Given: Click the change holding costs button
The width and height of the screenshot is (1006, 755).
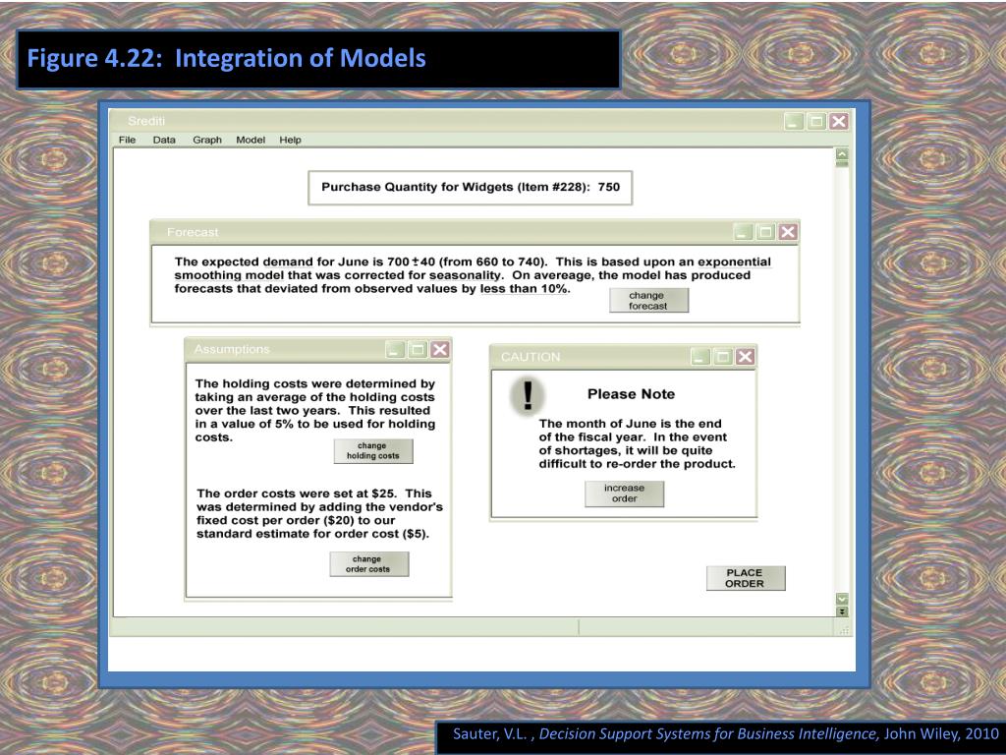Looking at the screenshot, I should point(373,450).
